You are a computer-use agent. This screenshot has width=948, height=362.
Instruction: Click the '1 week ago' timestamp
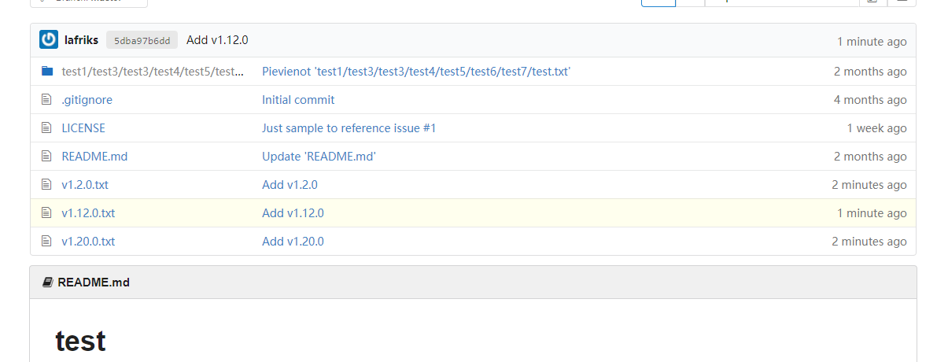pyautogui.click(x=877, y=128)
